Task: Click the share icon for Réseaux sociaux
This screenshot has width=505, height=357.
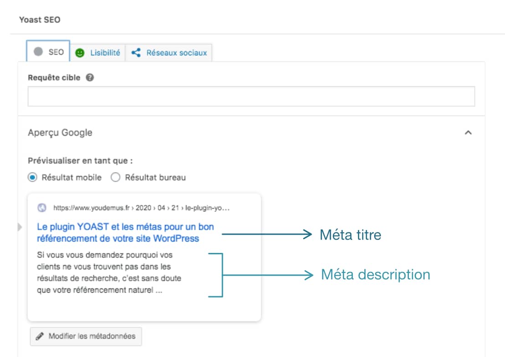Action: 135,53
